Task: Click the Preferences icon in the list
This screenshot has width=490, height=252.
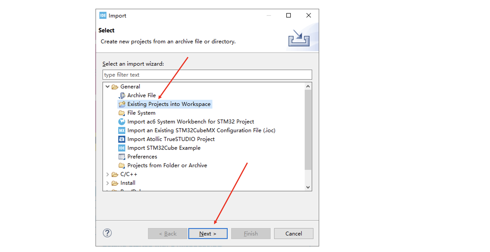Action: point(122,157)
